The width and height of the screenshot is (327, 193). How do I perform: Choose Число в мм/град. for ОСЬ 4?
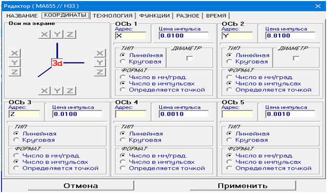pyautogui.click(x=153, y=156)
